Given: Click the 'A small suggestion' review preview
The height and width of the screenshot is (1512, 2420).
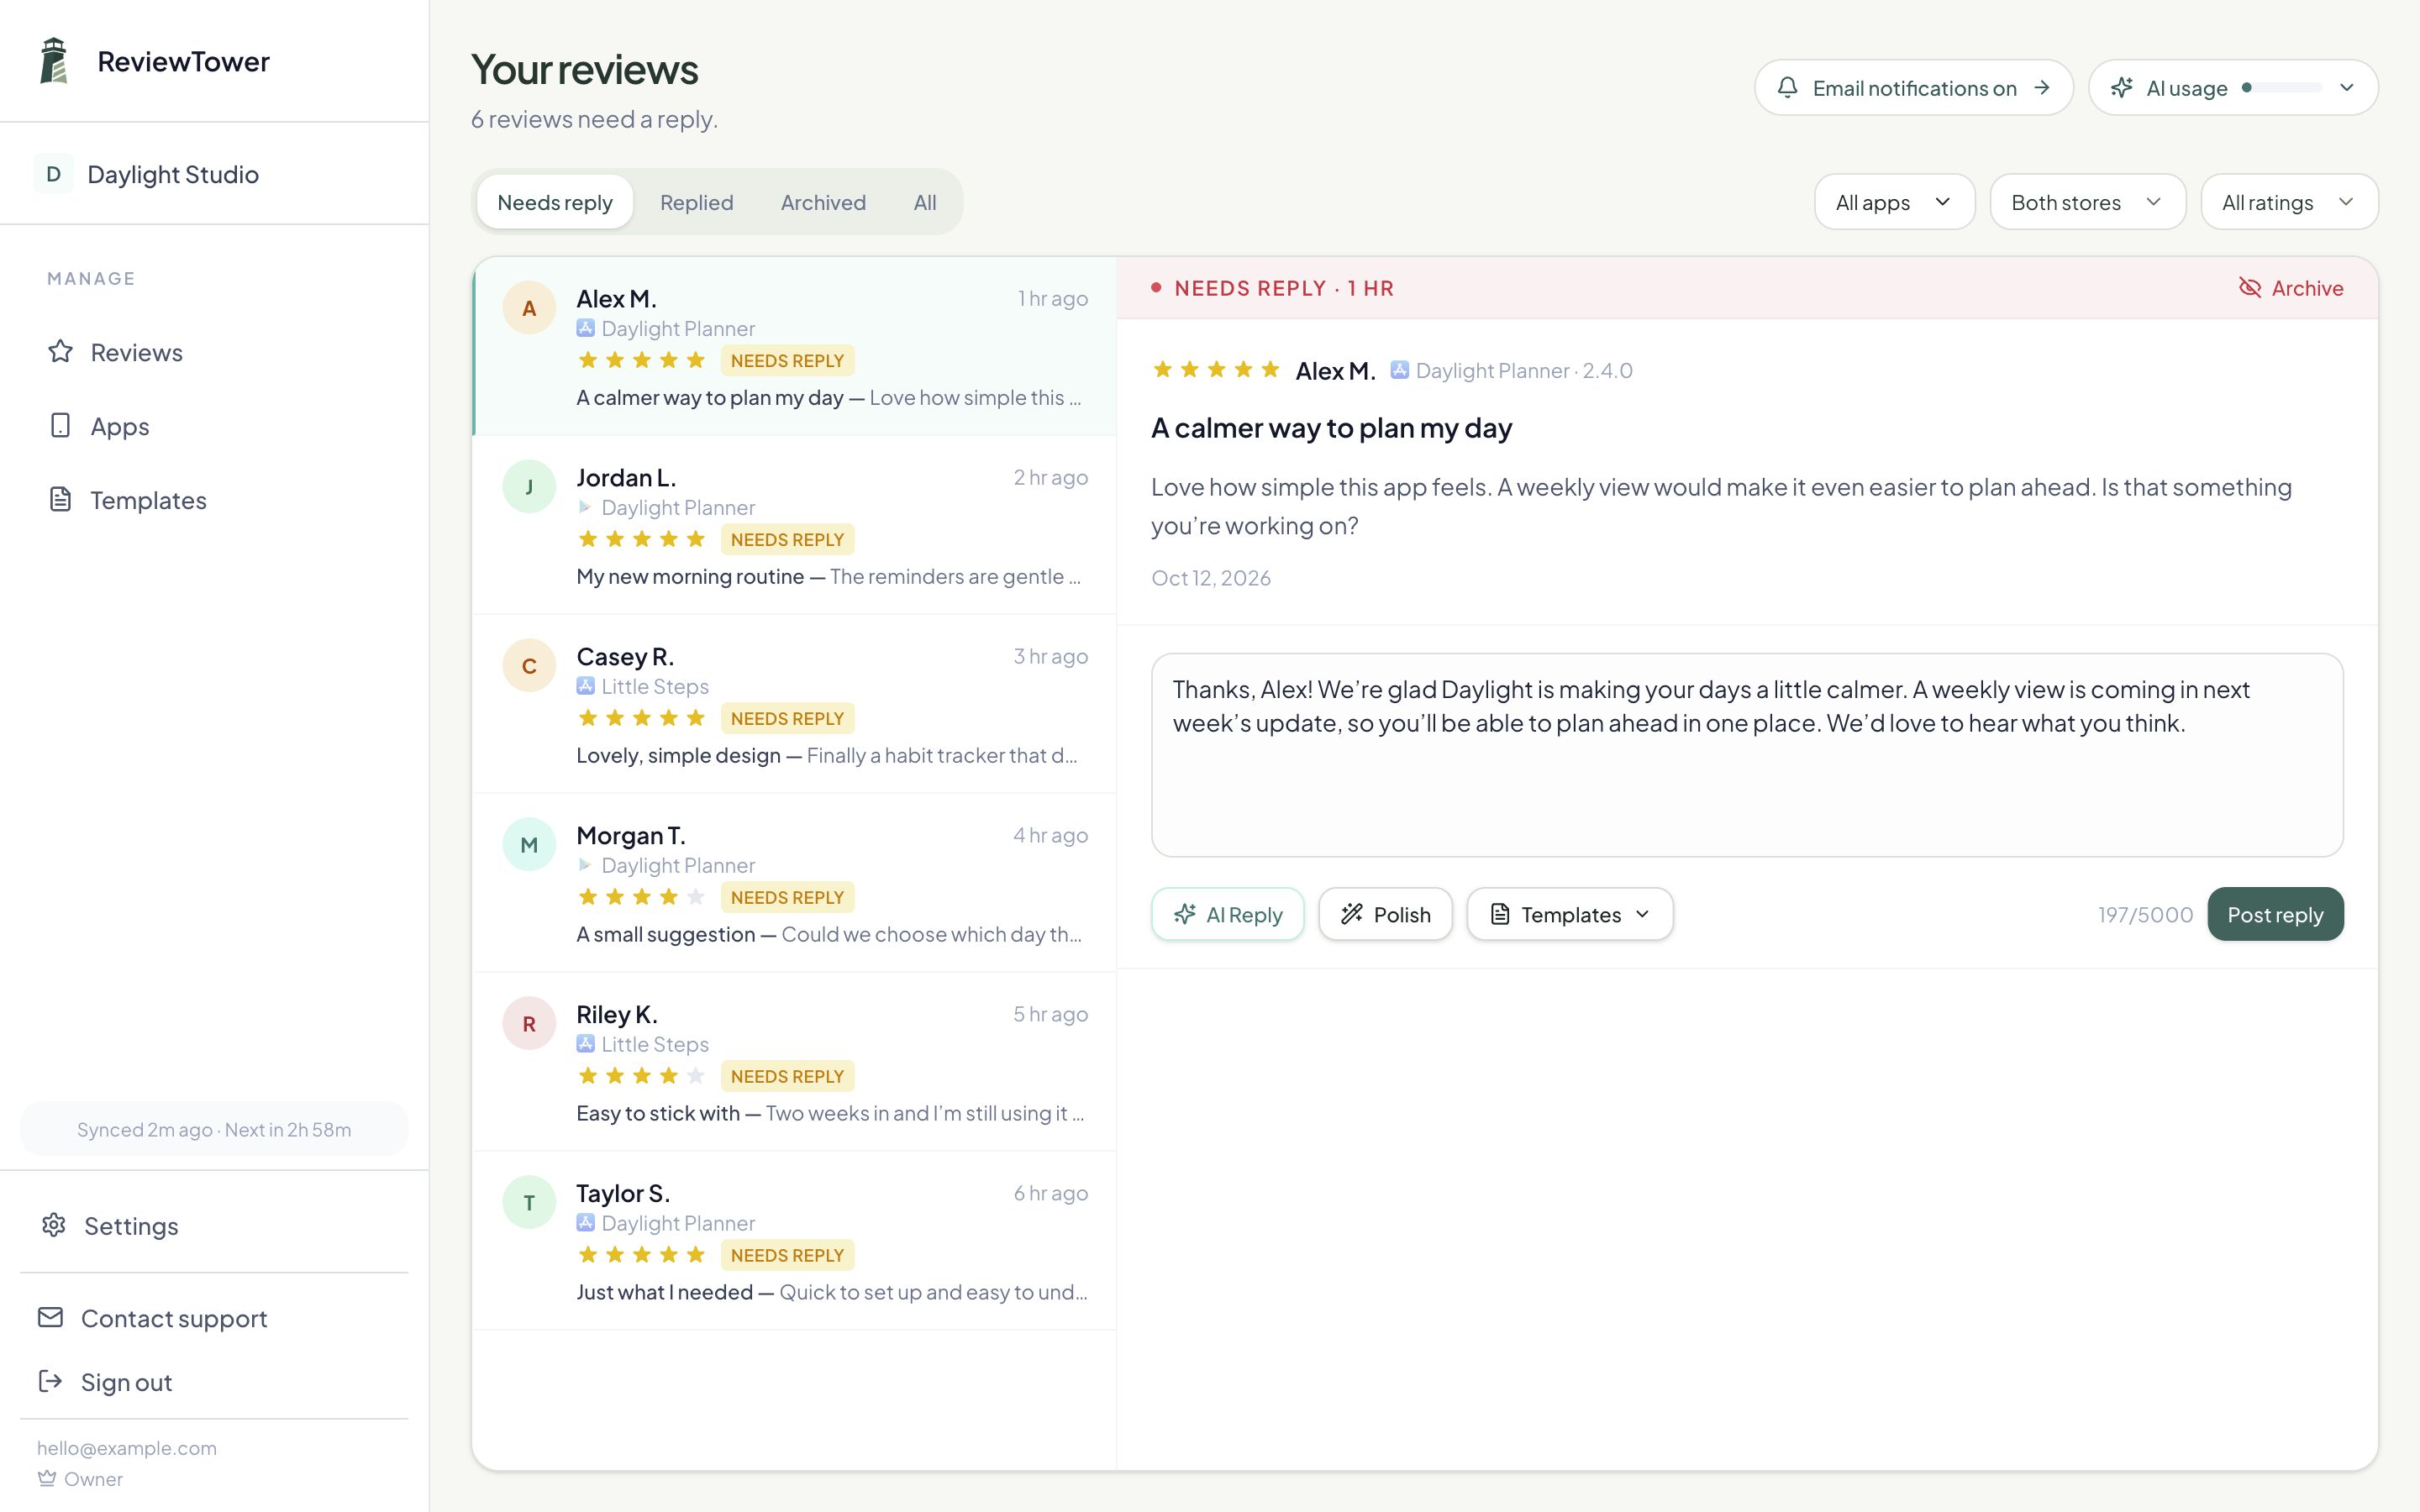Looking at the screenshot, I should [x=829, y=934].
